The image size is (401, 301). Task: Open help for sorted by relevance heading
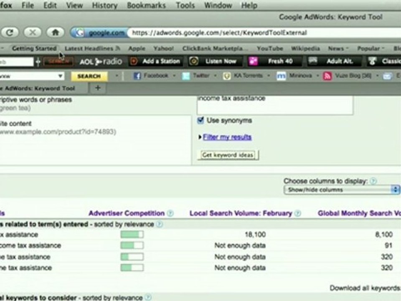tap(159, 224)
